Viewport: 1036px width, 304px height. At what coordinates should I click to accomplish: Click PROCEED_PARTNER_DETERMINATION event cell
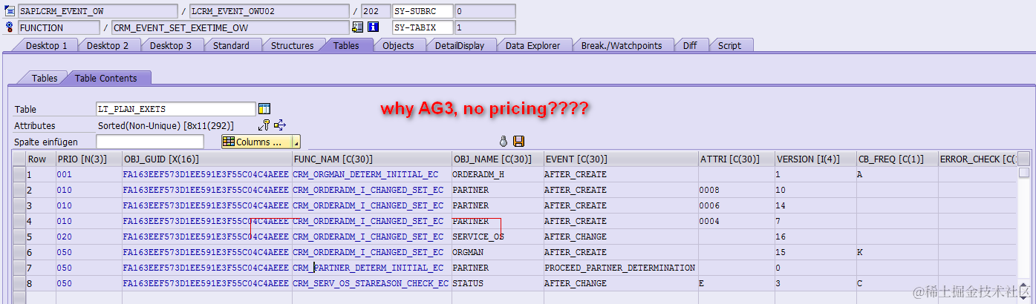(620, 268)
